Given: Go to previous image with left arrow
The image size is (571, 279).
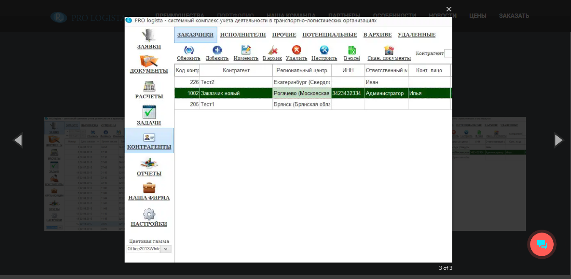Looking at the screenshot, I should 17,140.
